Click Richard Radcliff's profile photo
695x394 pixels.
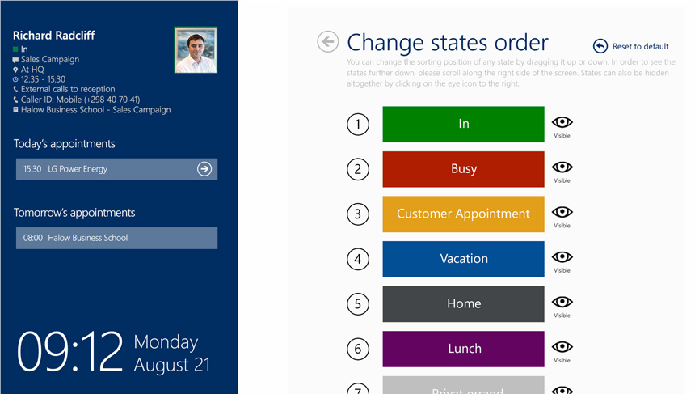[196, 50]
